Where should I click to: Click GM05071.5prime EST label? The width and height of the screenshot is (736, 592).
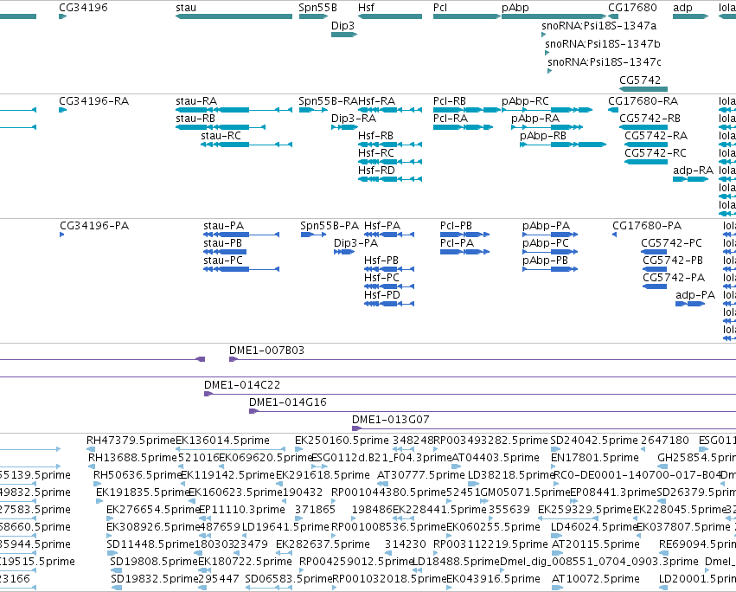525,492
